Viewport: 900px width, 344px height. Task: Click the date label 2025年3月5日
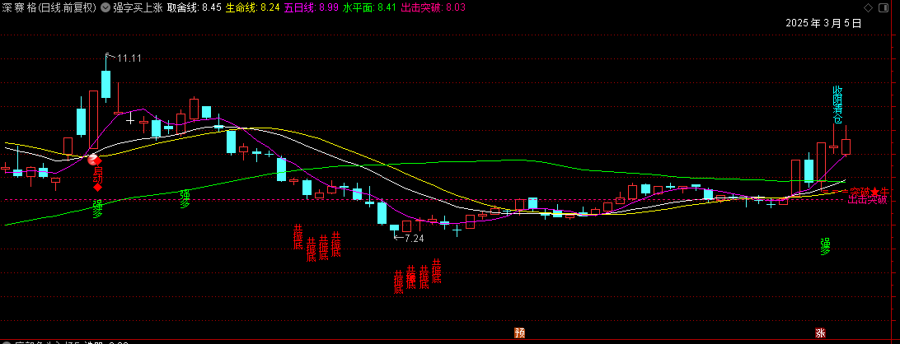coord(823,24)
